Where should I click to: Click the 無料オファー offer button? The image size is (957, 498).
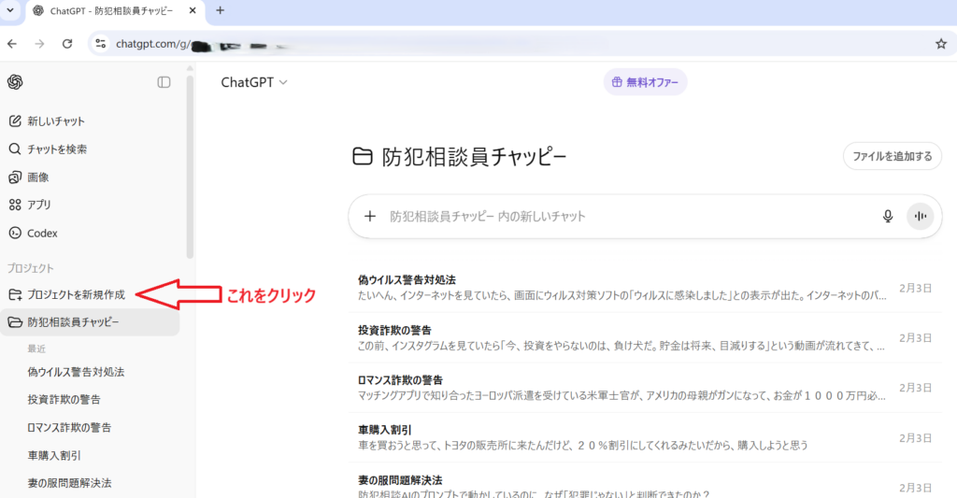[645, 82]
